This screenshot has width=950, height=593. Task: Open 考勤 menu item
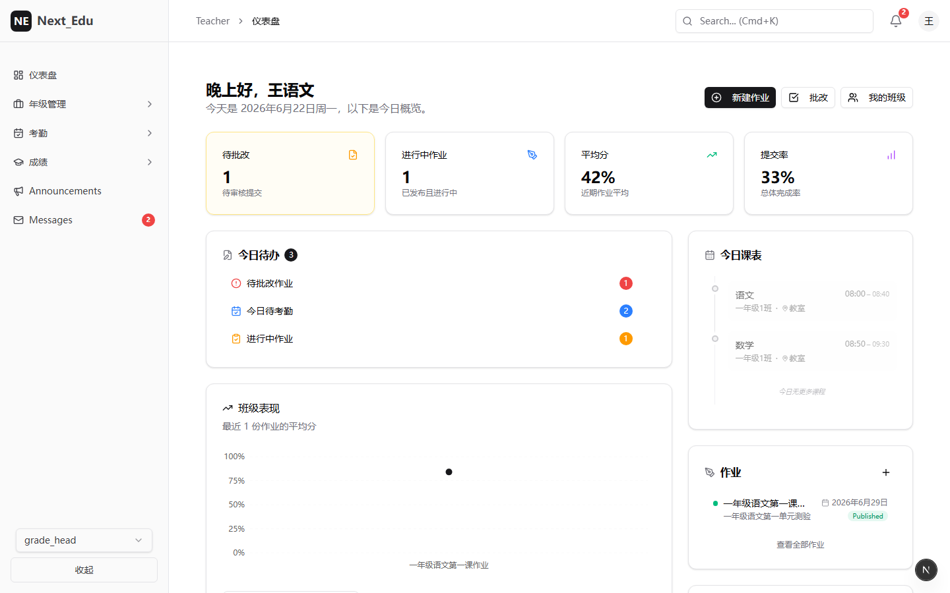(x=84, y=133)
